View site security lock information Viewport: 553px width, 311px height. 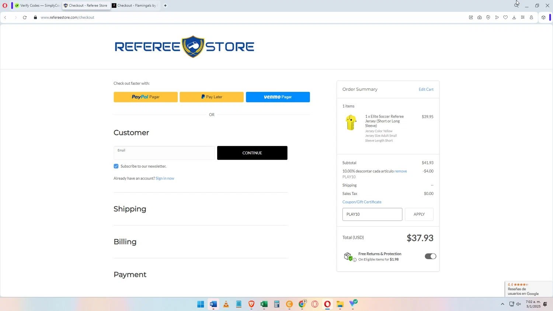coord(35,17)
